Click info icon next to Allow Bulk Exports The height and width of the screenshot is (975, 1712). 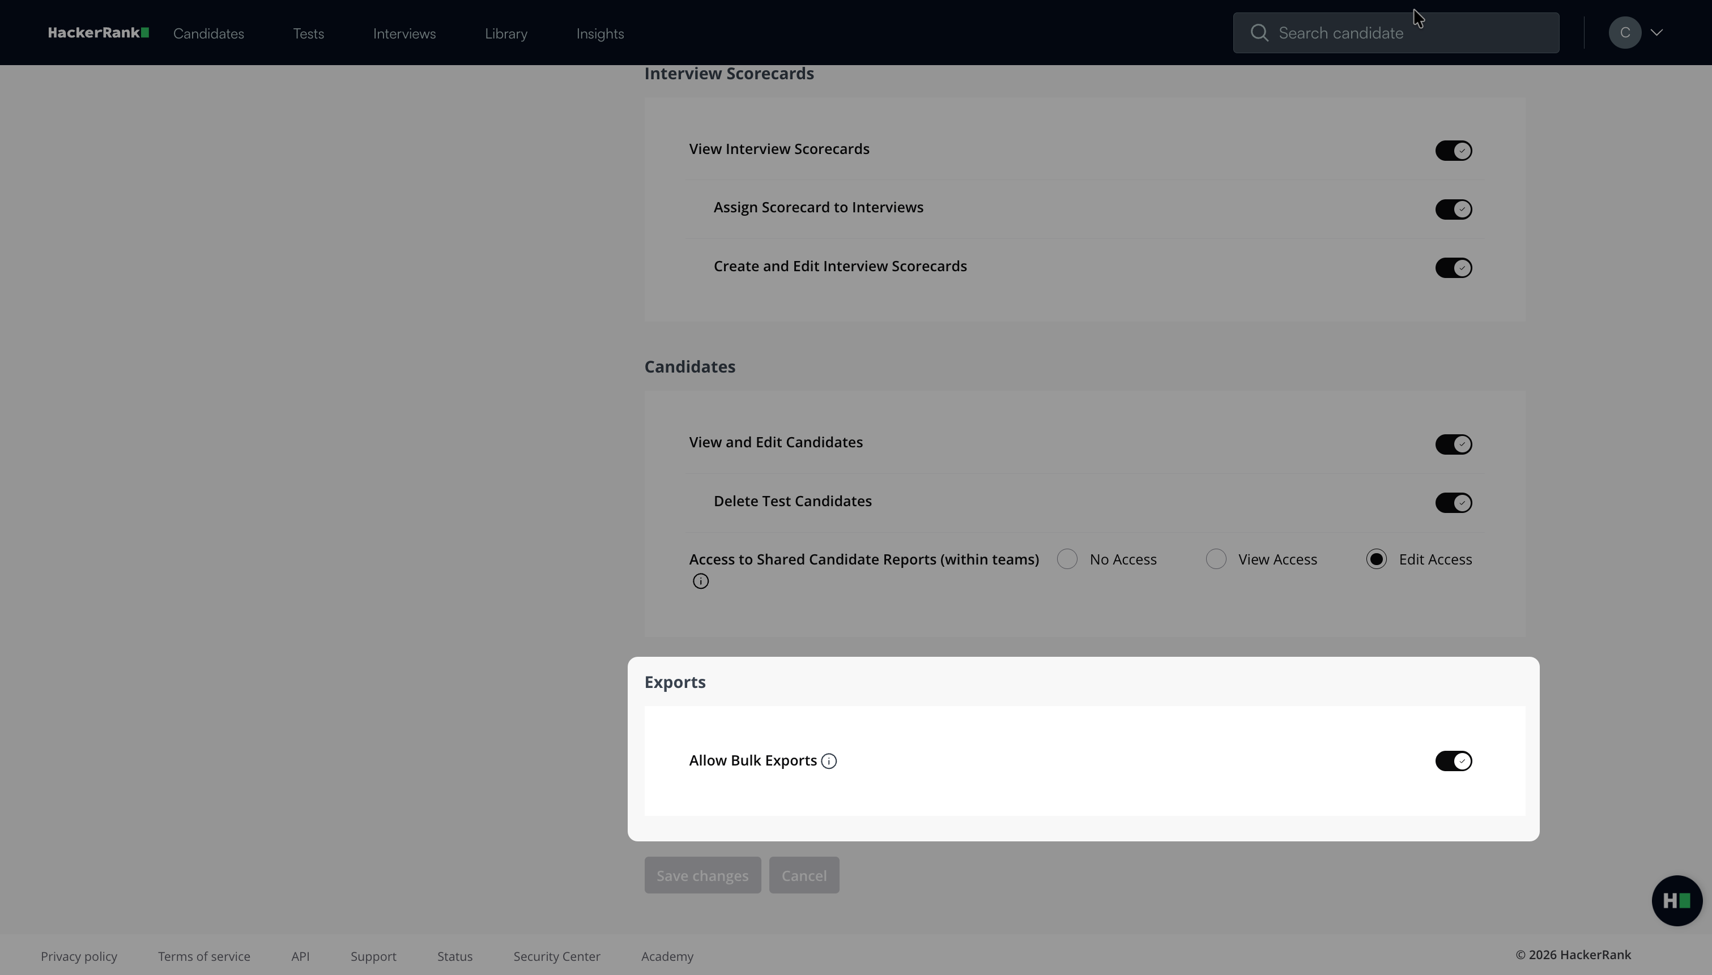point(829,762)
